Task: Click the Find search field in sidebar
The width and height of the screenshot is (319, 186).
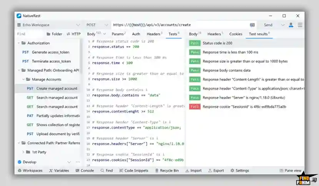Action: pos(30,34)
